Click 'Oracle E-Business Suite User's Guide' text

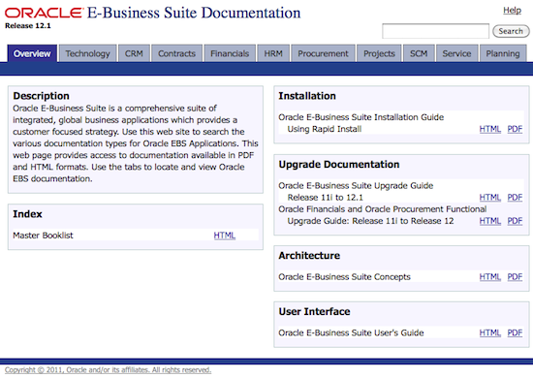tap(351, 332)
